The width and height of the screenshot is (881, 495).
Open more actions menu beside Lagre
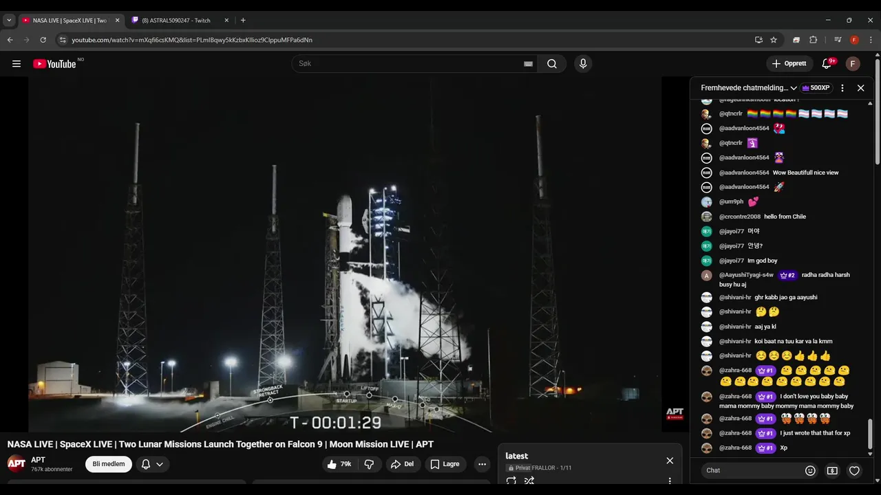click(482, 464)
